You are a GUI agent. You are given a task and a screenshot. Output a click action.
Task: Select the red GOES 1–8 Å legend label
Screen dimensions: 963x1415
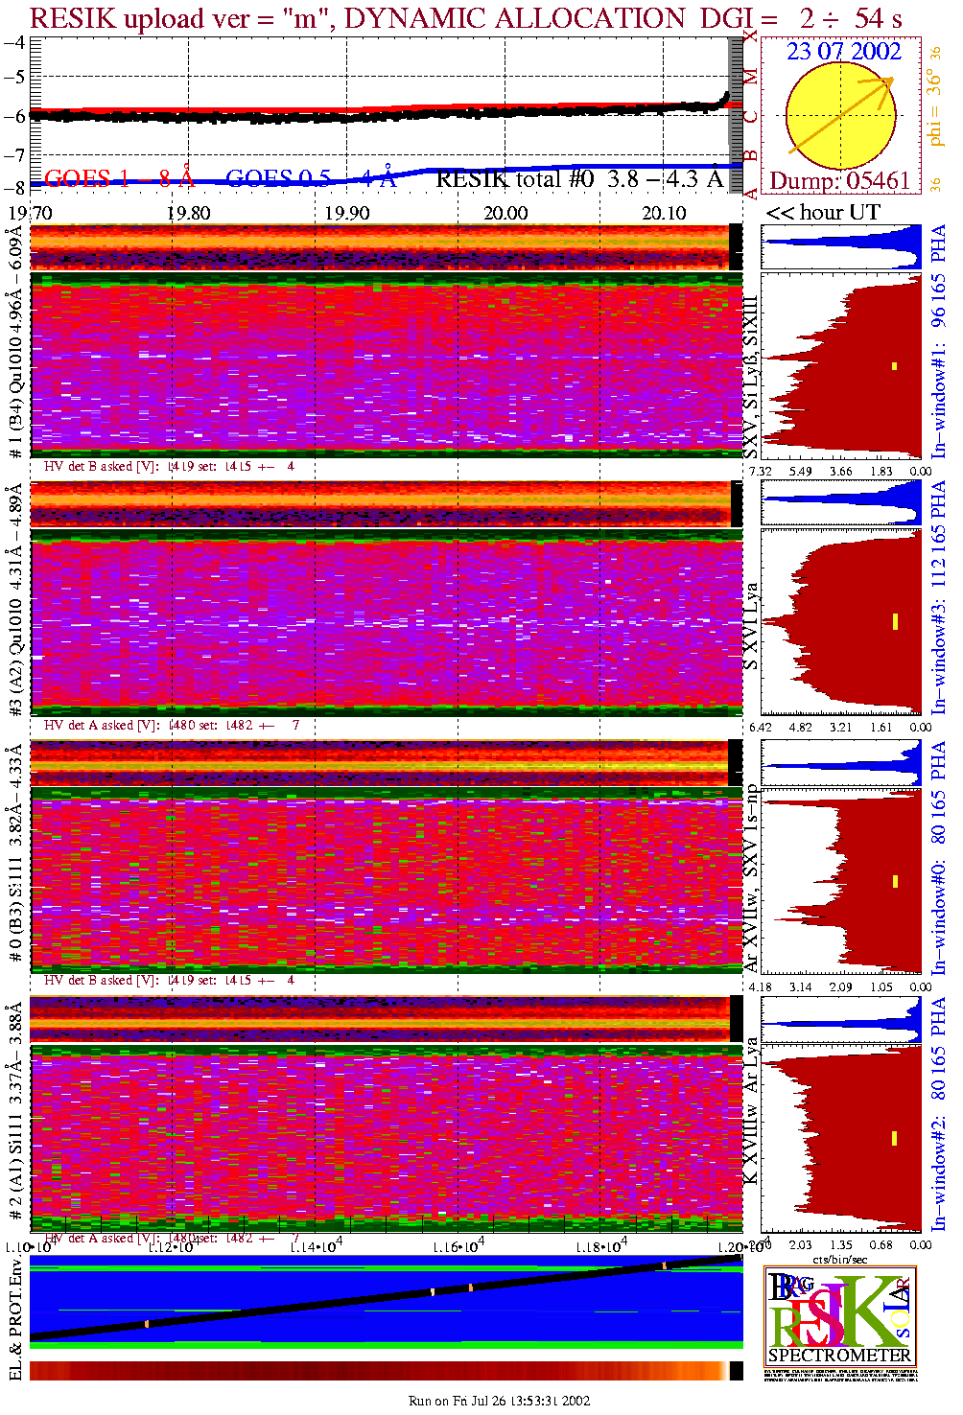coord(119,178)
